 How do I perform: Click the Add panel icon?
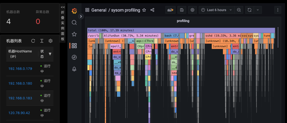point(170,10)
